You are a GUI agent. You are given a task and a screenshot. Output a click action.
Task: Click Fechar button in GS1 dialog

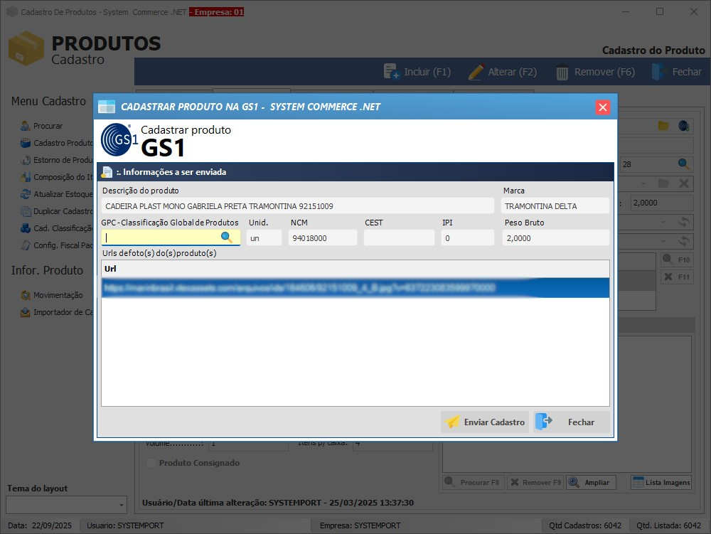pos(572,422)
